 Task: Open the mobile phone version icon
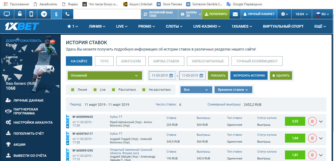tap(31, 14)
